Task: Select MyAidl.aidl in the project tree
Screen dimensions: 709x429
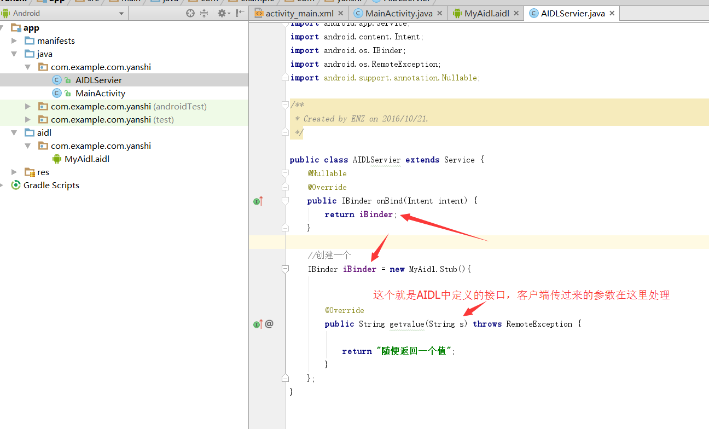Action: point(87,159)
